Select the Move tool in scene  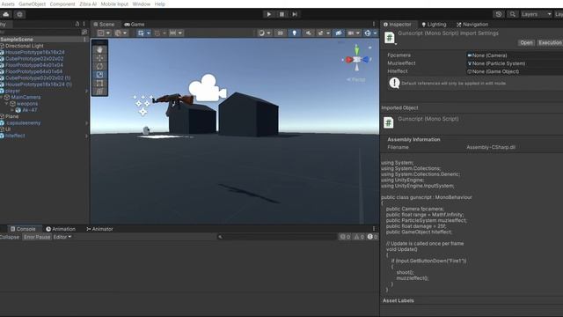(99, 58)
